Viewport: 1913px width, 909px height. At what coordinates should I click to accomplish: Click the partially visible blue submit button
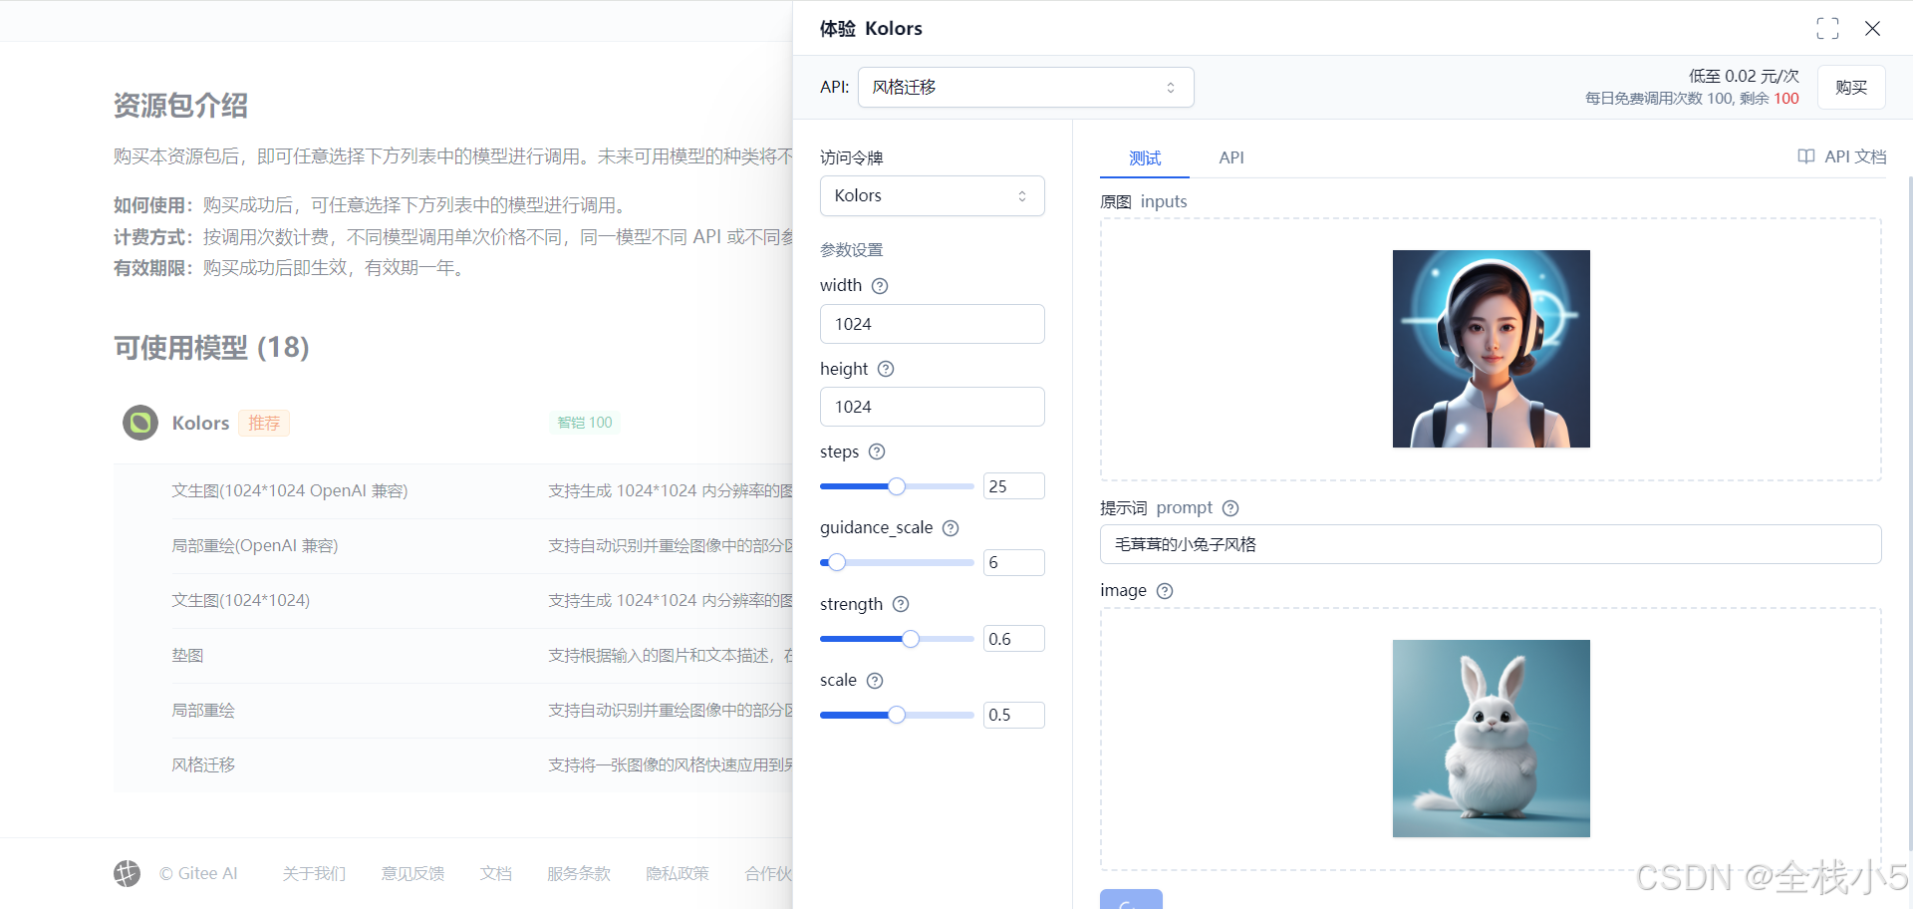pyautogui.click(x=1131, y=899)
